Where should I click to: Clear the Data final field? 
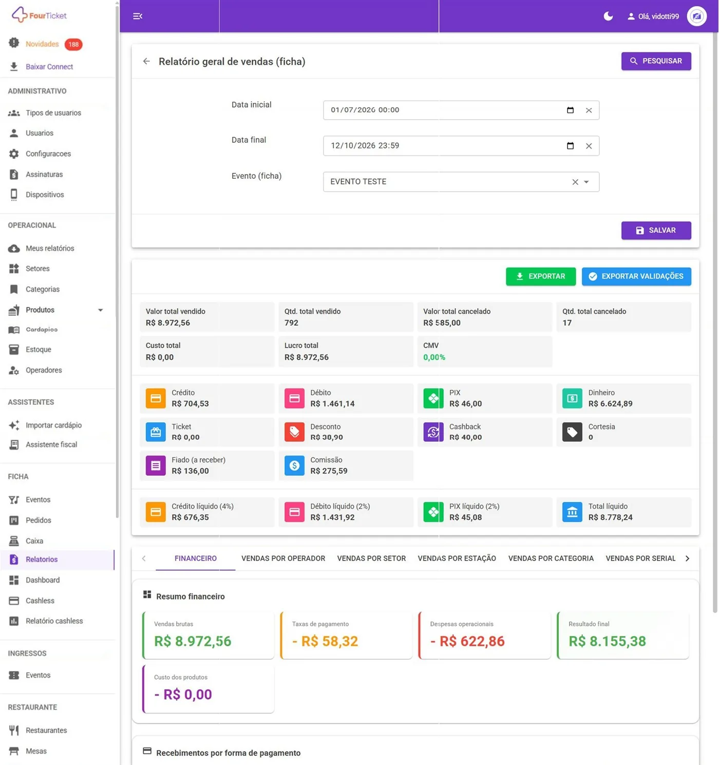pos(589,146)
